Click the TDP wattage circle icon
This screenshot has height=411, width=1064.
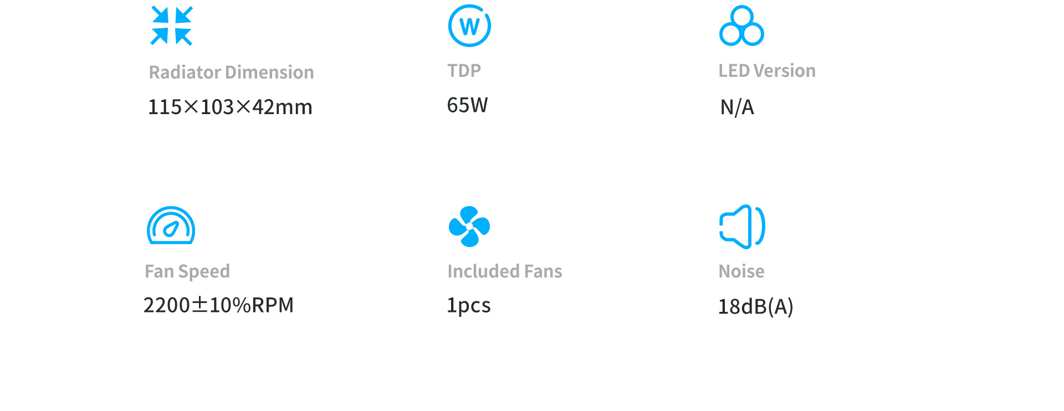pyautogui.click(x=469, y=25)
